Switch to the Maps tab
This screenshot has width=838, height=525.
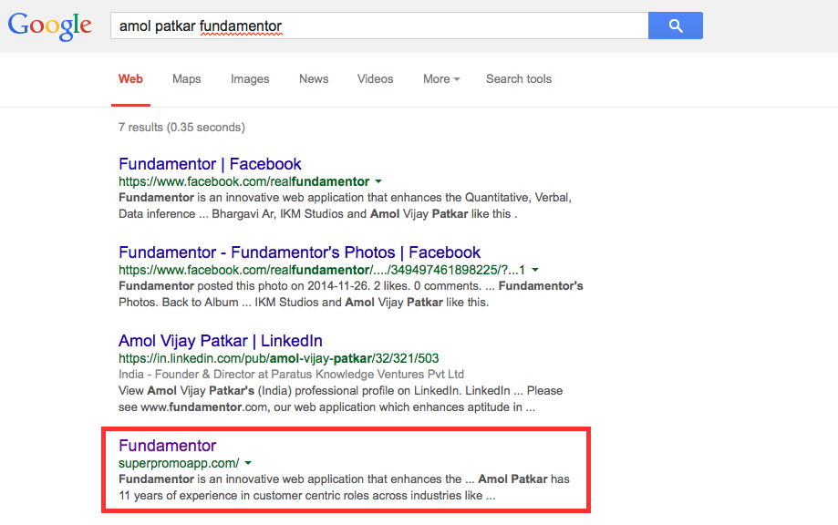[x=187, y=79]
